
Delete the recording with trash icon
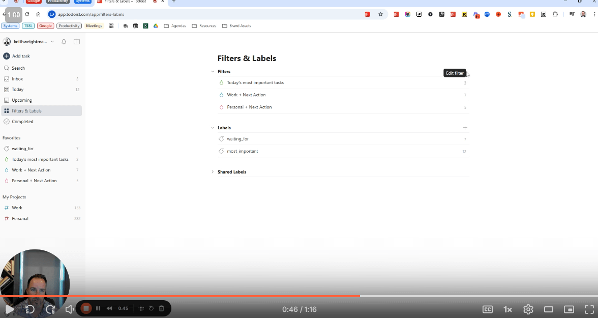[x=161, y=308]
